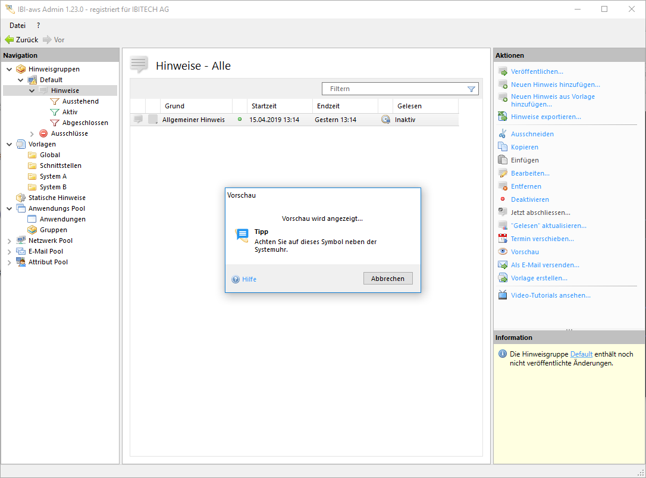Click the Video-Tutorials ansehen TV icon

point(503,295)
